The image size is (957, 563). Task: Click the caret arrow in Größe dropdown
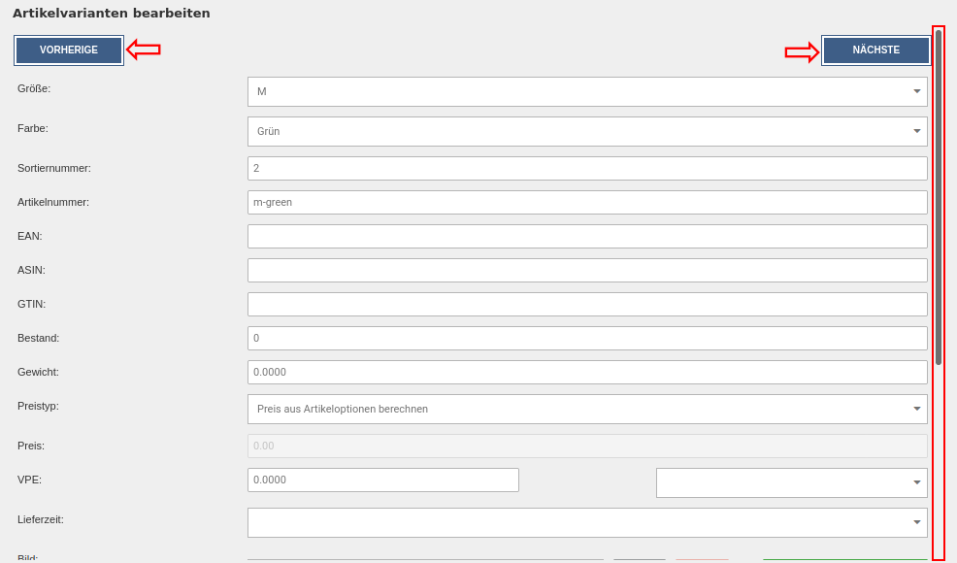click(916, 92)
